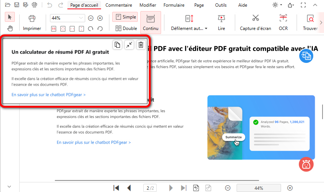Click the bottom 44% zoom level field
This screenshot has width=324, height=192.
pyautogui.click(x=259, y=188)
